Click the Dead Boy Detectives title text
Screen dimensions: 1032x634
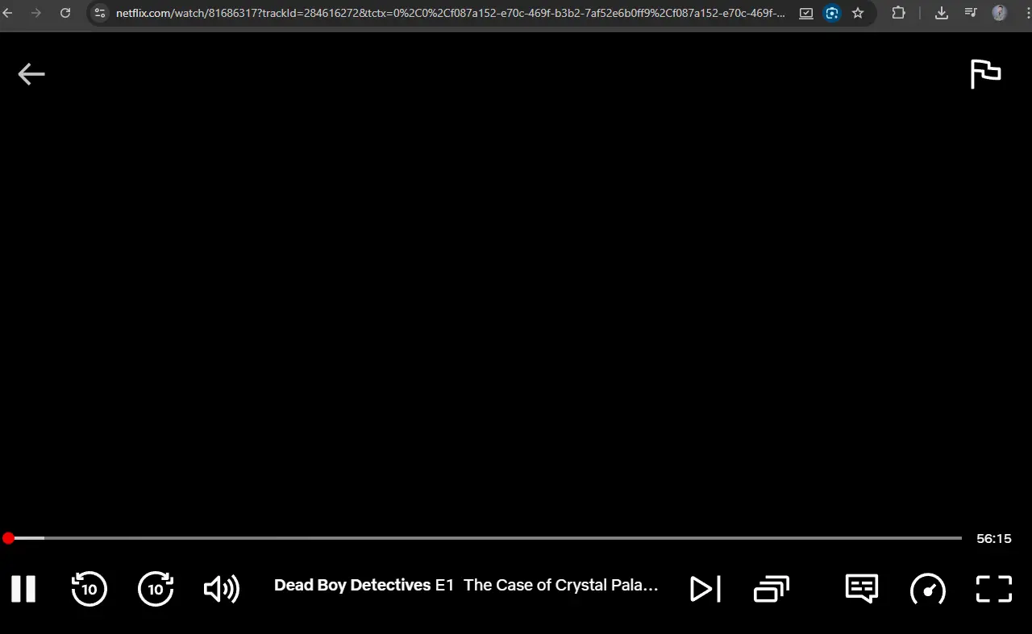(x=352, y=586)
